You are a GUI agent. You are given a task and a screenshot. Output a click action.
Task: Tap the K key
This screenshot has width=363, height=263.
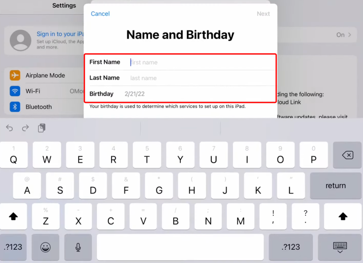(x=258, y=185)
